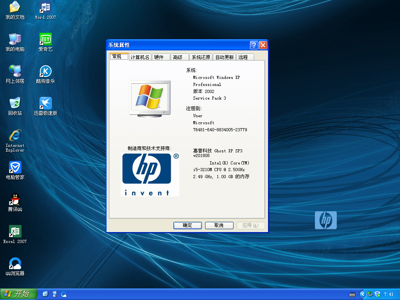
Task: Open the 我的文档 desktop icon
Action: point(15,10)
